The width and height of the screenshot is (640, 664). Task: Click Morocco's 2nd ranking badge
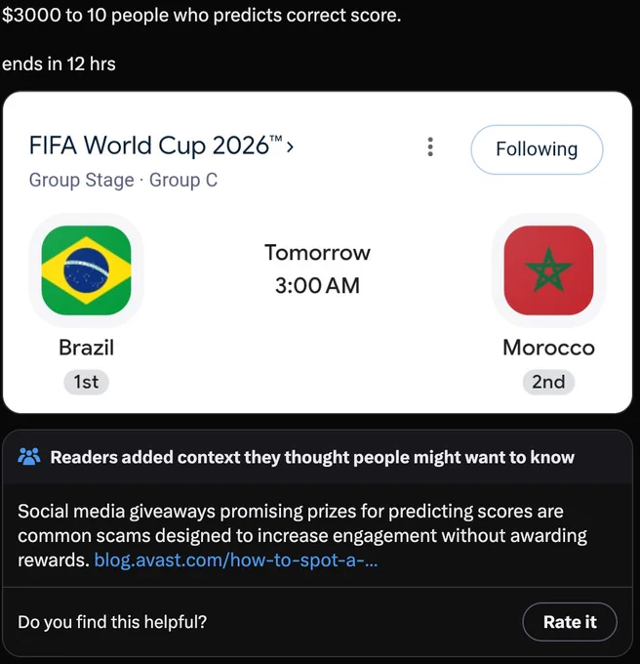pyautogui.click(x=548, y=382)
